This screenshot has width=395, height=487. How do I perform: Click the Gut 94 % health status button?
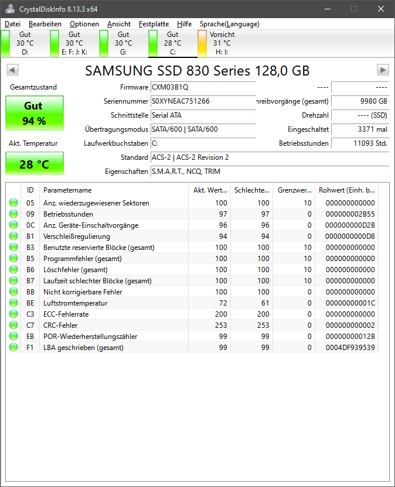coord(35,113)
